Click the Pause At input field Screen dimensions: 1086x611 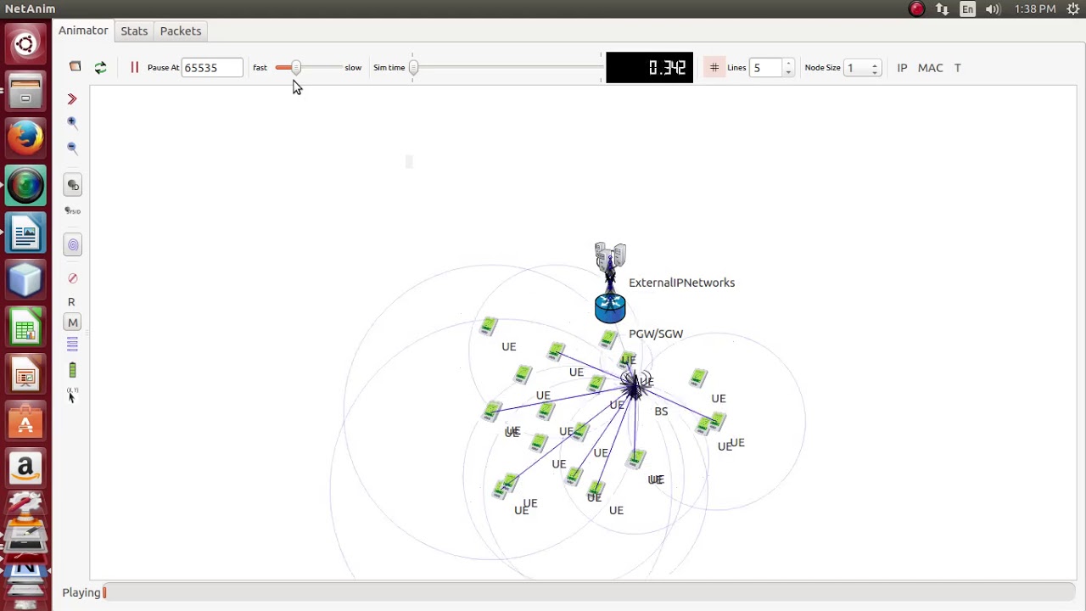pos(212,68)
